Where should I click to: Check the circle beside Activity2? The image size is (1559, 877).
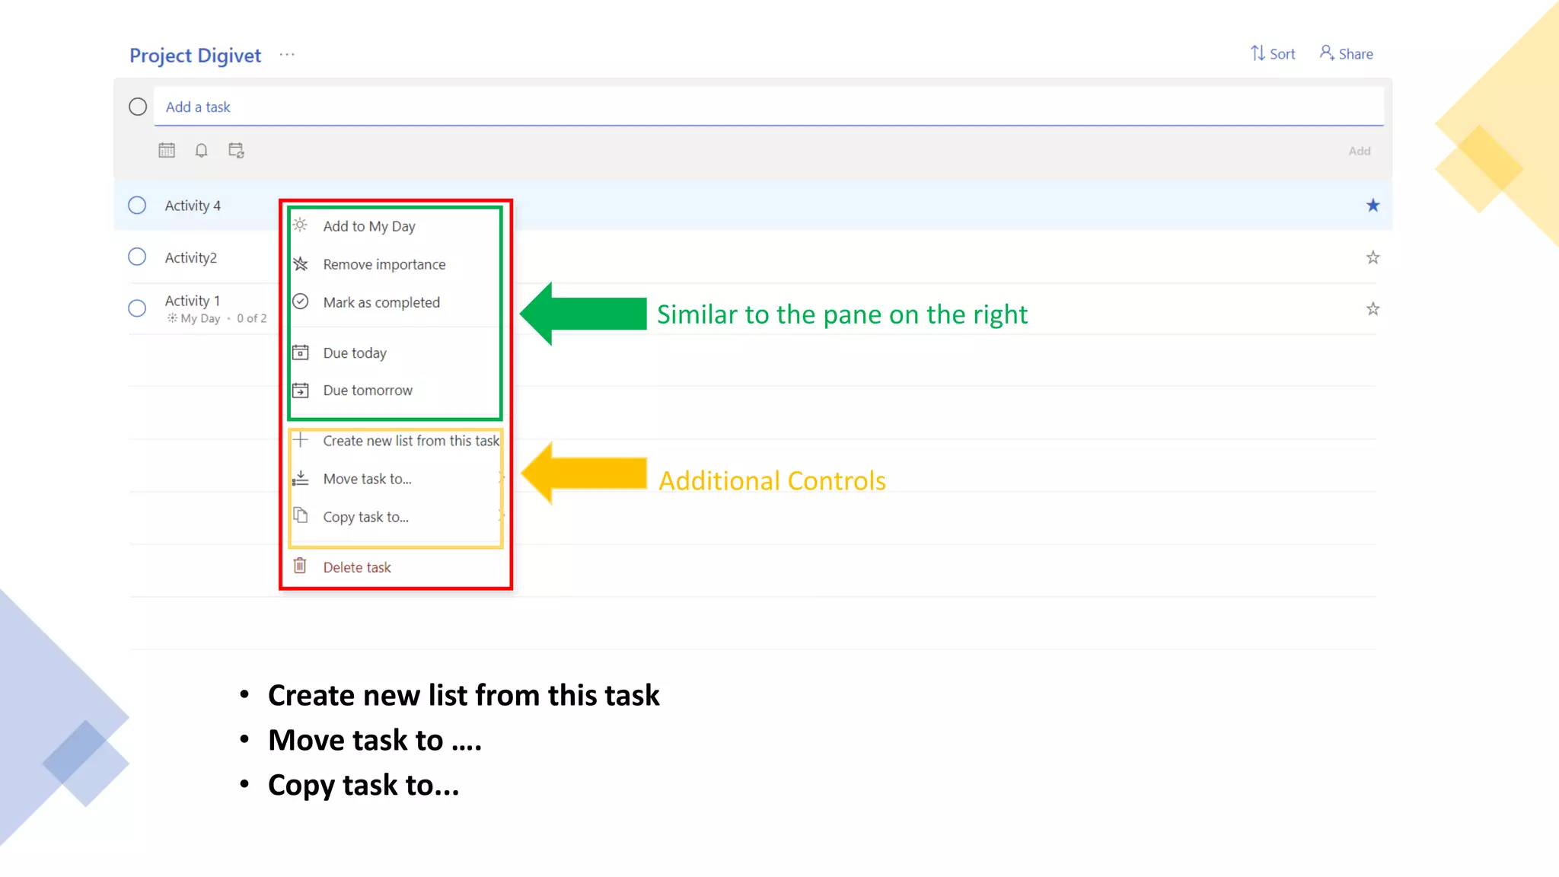pyautogui.click(x=137, y=257)
